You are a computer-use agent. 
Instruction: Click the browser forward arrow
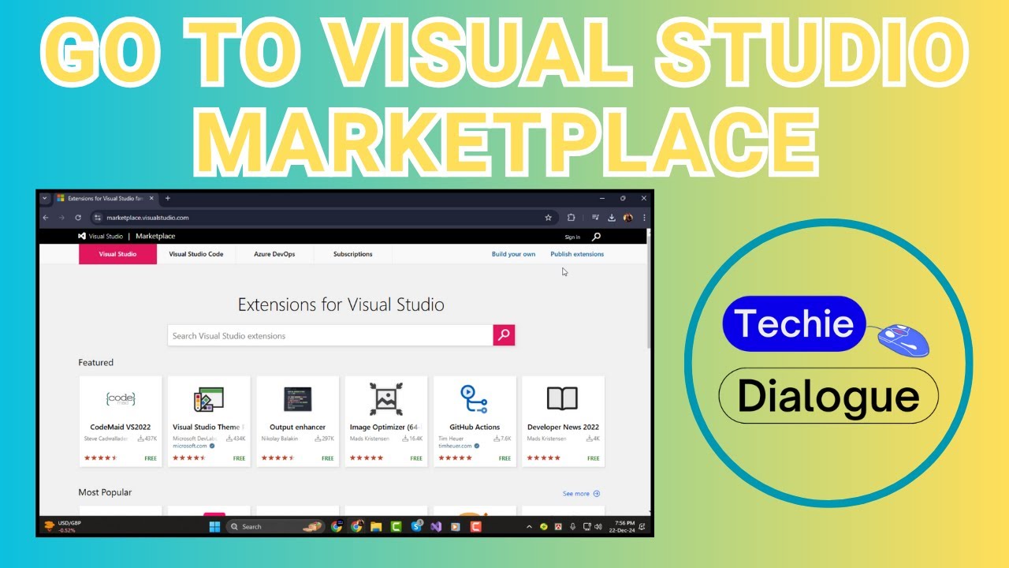[x=61, y=218]
